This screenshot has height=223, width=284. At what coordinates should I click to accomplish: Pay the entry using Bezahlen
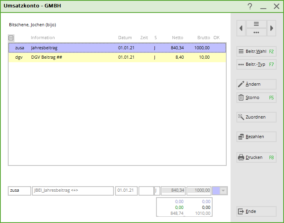coord(256,137)
